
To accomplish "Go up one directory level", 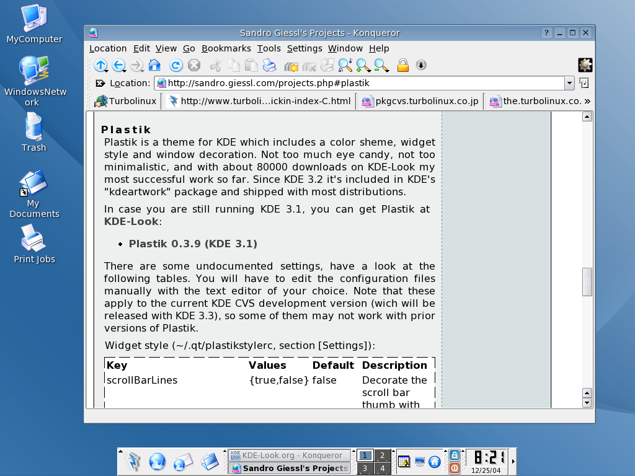I will click(x=100, y=65).
